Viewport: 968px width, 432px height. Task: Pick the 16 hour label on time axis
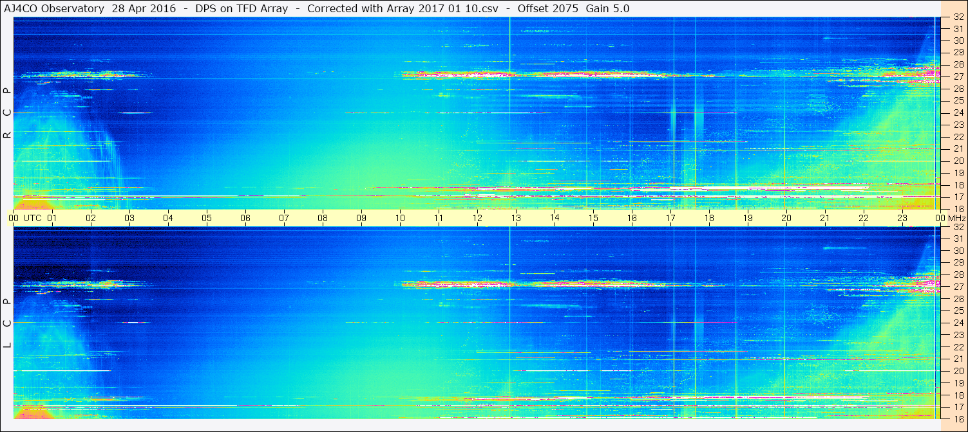(x=631, y=218)
